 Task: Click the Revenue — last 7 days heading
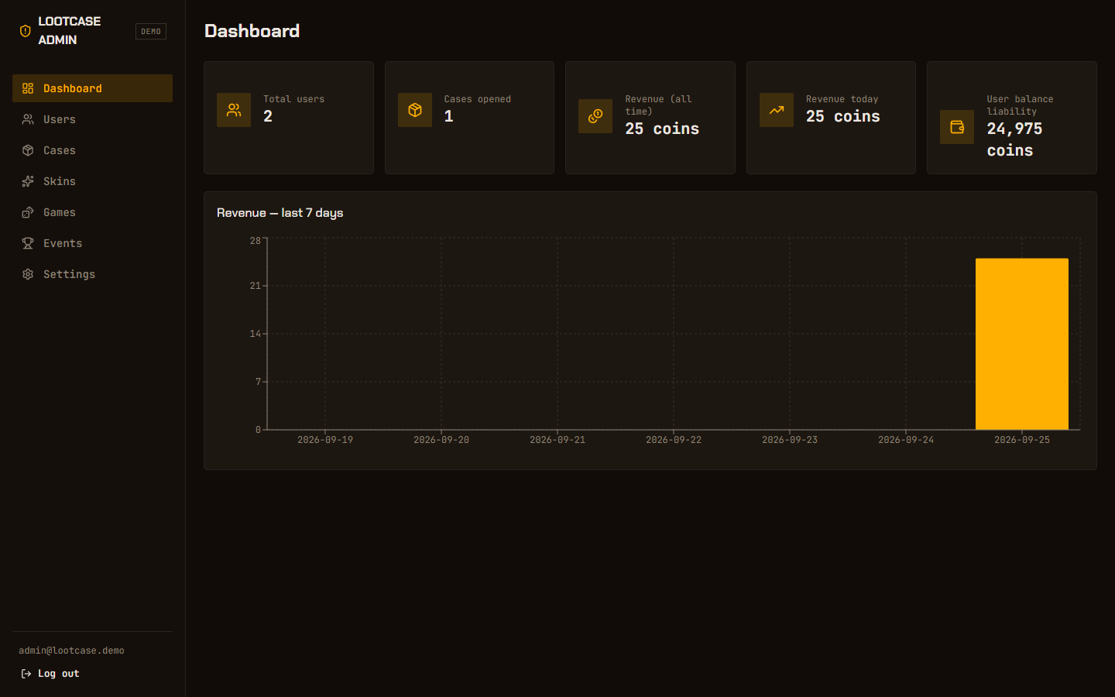pyautogui.click(x=280, y=212)
